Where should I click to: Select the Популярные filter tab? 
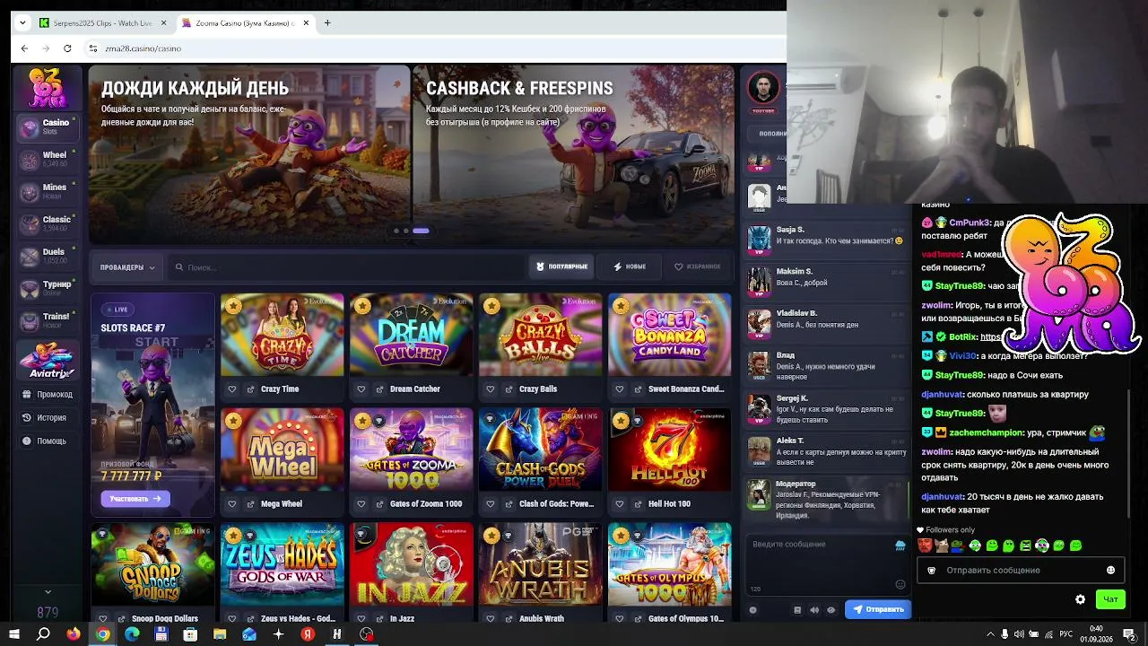tap(561, 266)
